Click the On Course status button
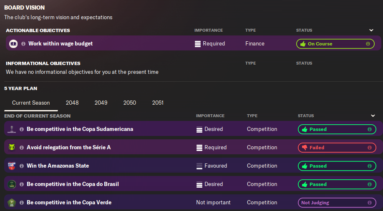 pos(335,44)
